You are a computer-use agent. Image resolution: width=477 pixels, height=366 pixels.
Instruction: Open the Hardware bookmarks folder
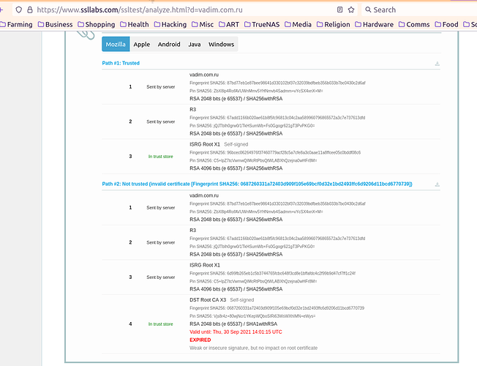pos(374,24)
